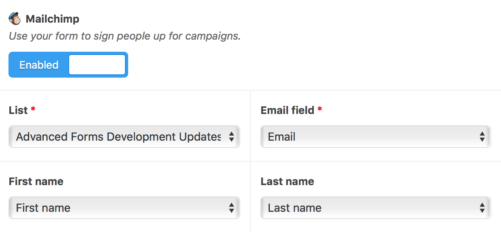Click the italic sign people up description text
This screenshot has height=232, width=501.
tap(125, 36)
